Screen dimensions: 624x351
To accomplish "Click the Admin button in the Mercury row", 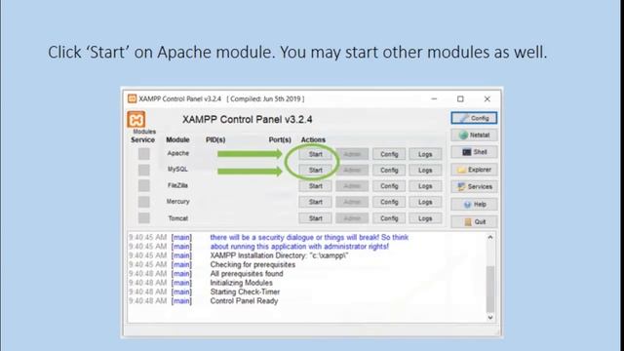I will coord(352,202).
